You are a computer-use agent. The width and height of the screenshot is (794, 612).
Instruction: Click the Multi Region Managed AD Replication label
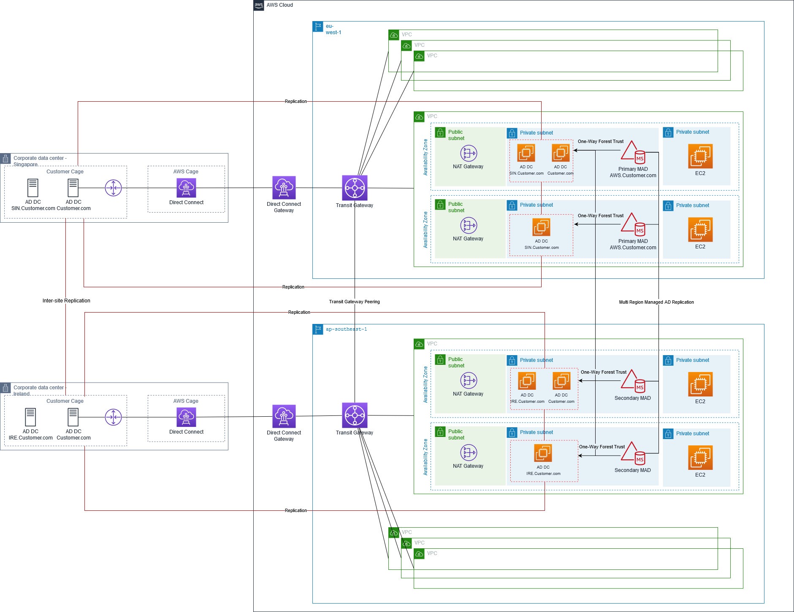[656, 302]
